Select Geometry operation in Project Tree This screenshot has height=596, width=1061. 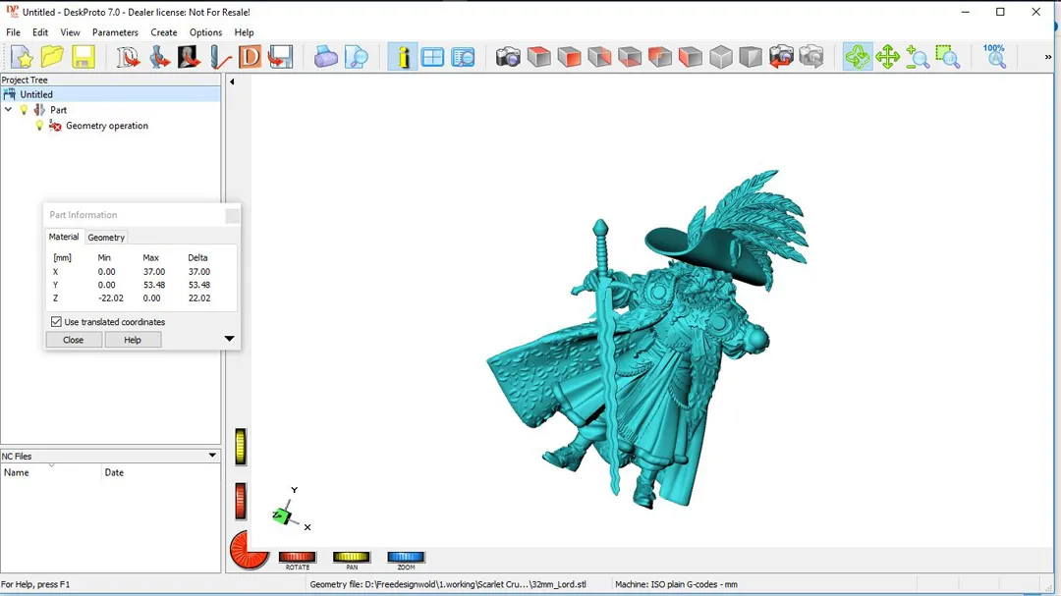[x=107, y=126]
